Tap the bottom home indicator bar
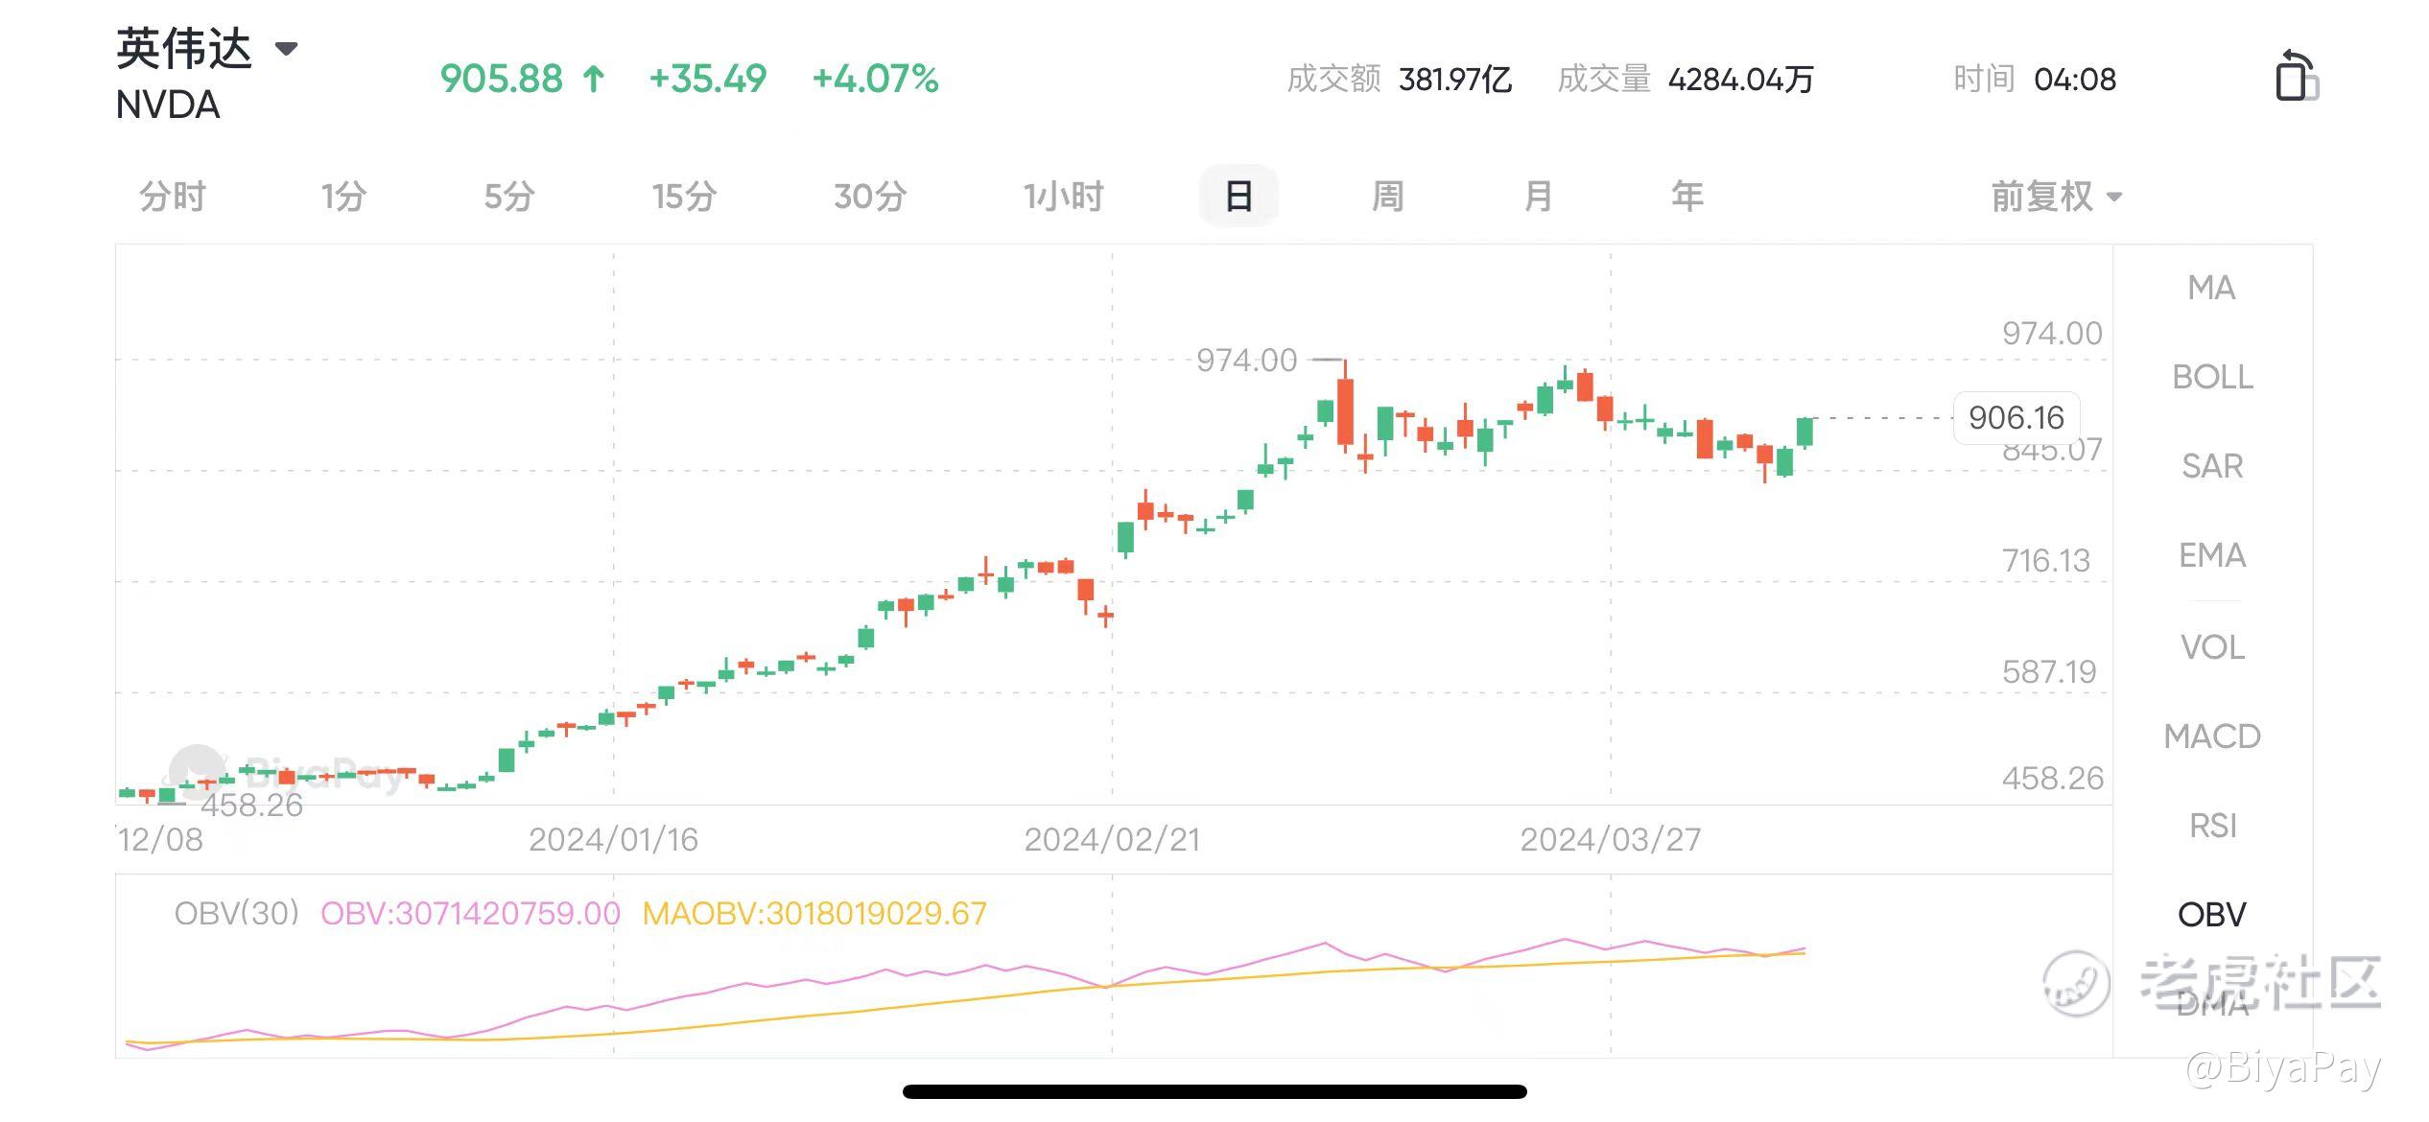Viewport: 2429px width, 1122px height. [1214, 1091]
